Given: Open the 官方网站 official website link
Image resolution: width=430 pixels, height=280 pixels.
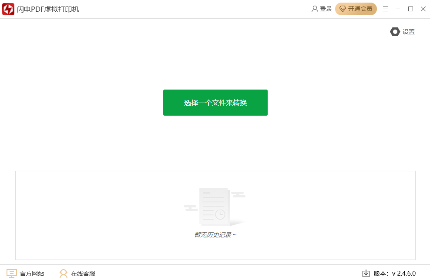Looking at the screenshot, I should [x=32, y=273].
